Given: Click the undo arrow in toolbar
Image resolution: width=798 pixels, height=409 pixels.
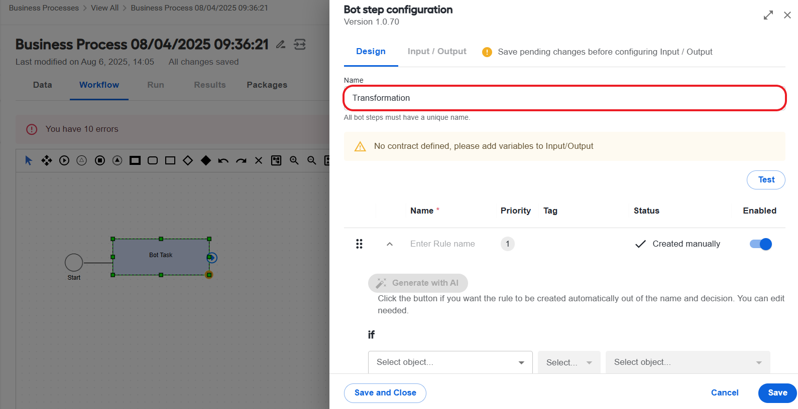Looking at the screenshot, I should tap(223, 160).
